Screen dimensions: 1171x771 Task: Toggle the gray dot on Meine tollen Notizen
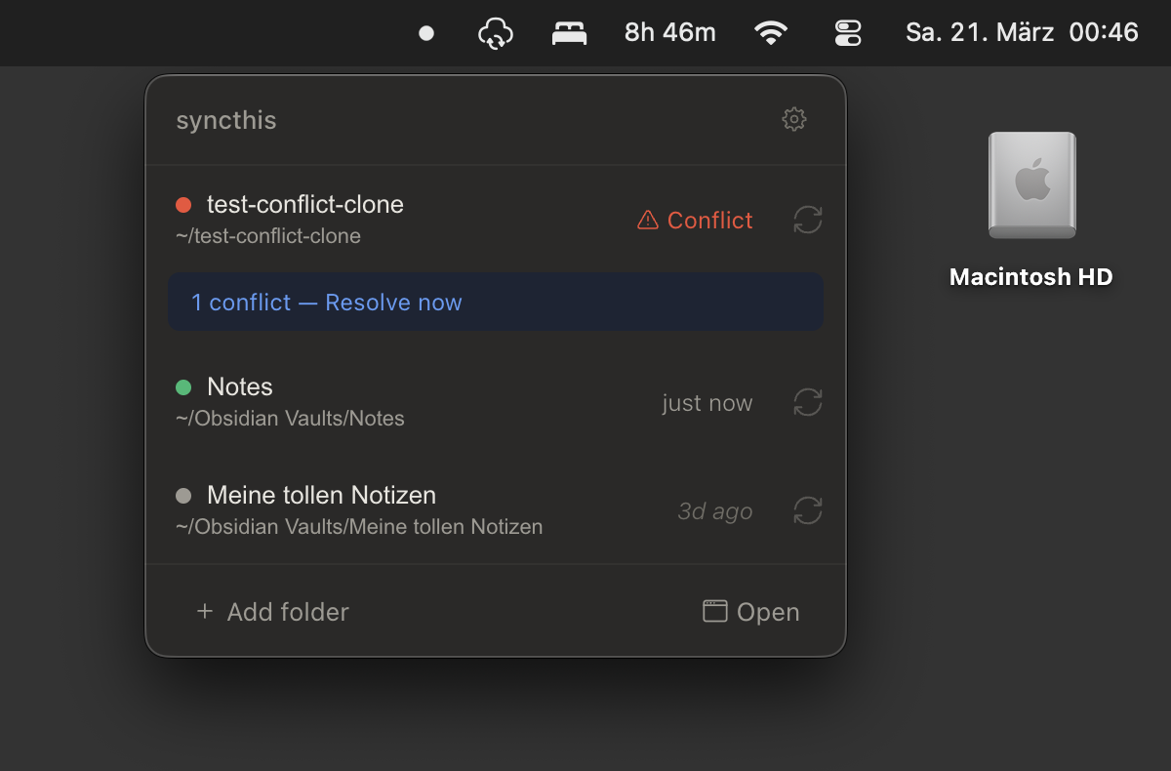click(184, 495)
